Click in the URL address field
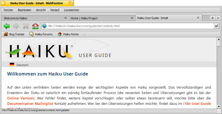The width and height of the screenshot is (222, 114). coord(128,26)
